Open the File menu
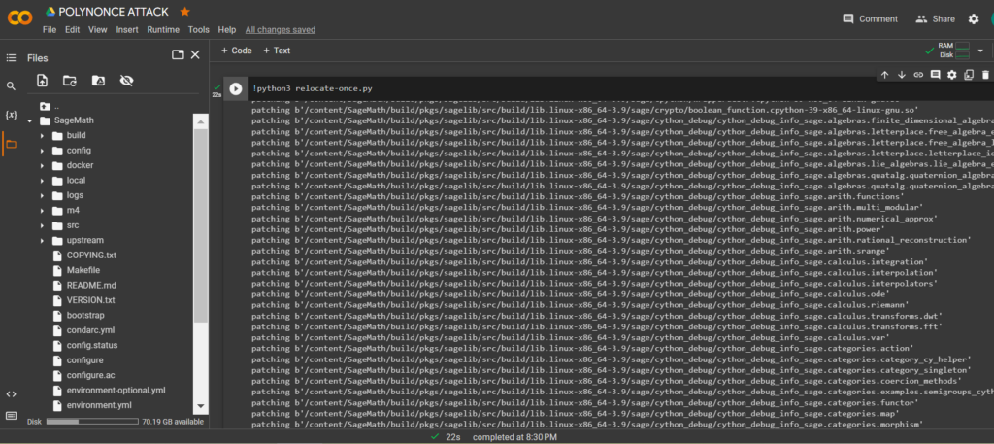 (x=50, y=30)
